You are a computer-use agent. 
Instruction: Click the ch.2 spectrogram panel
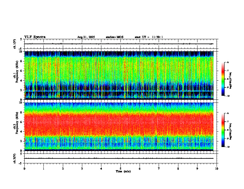(119, 127)
